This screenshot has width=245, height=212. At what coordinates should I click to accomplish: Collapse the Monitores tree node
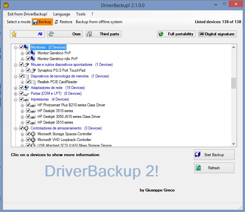(15, 48)
